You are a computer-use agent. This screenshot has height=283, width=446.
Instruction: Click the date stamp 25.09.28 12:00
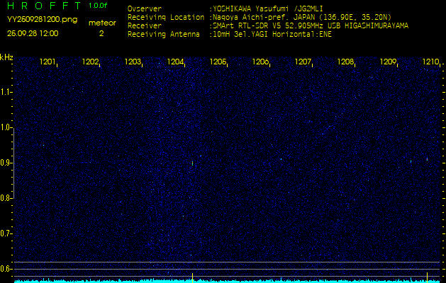pos(33,33)
